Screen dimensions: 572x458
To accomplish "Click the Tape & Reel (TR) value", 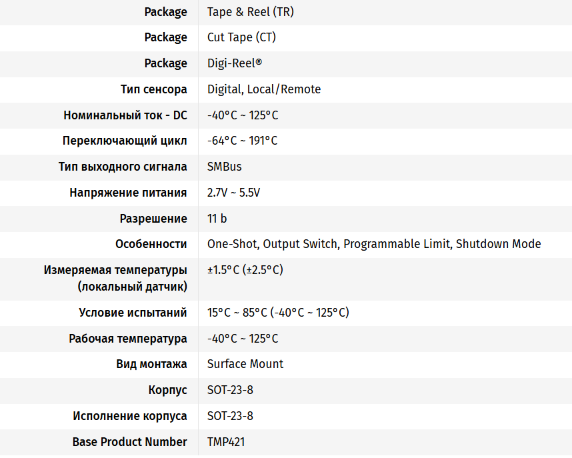I will [250, 12].
